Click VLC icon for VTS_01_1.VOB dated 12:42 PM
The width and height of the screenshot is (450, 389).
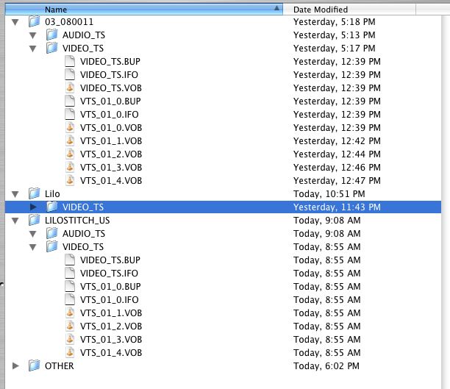70,140
